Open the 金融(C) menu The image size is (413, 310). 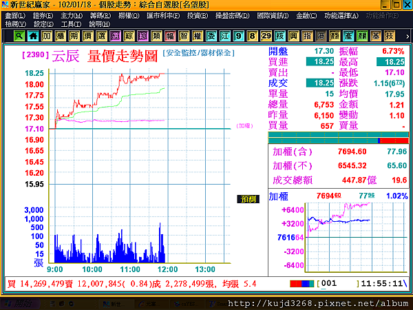point(306,16)
